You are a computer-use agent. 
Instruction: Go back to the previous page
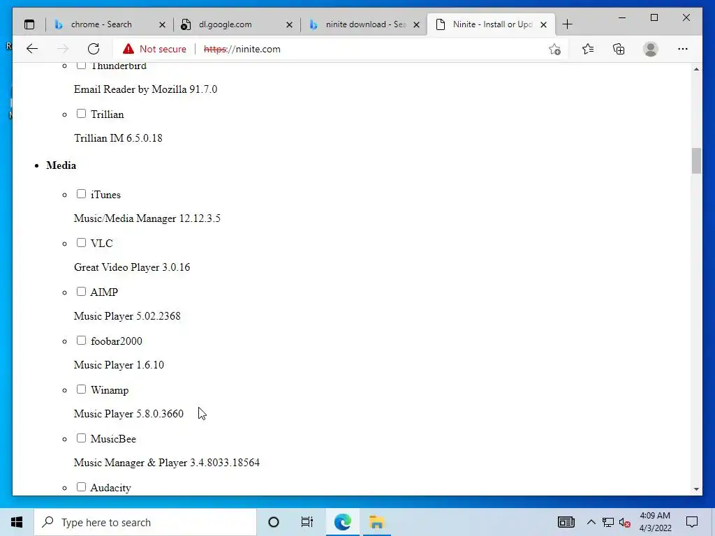[32, 49]
